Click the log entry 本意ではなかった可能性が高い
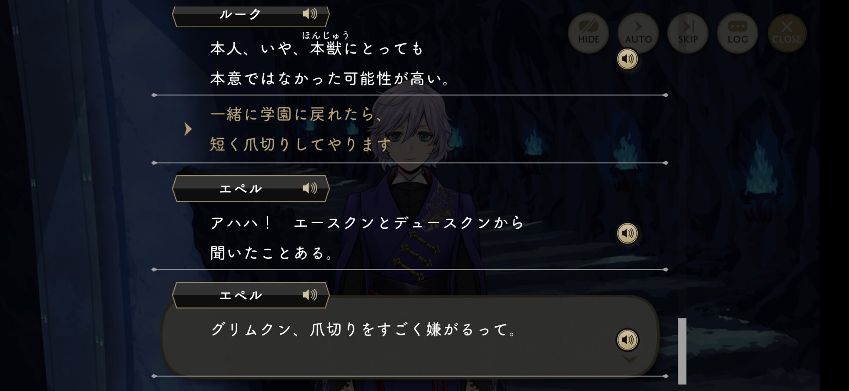The width and height of the screenshot is (849, 391). 330,79
